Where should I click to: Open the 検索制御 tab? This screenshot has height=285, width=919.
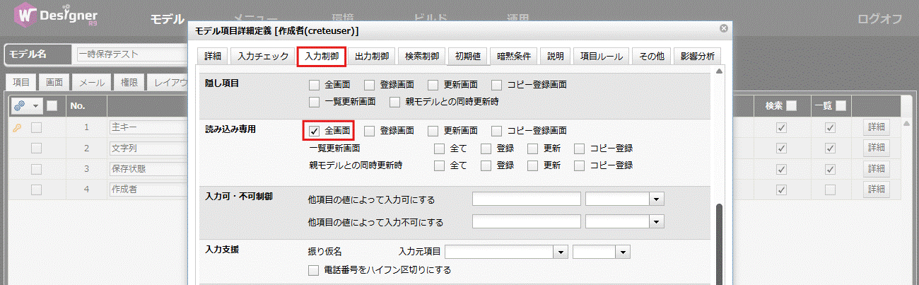421,56
